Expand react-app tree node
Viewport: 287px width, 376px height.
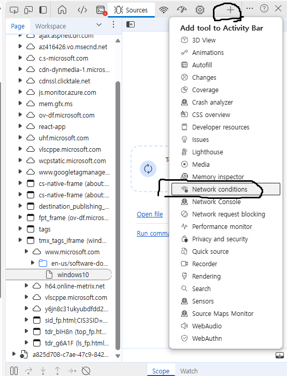click(x=20, y=126)
